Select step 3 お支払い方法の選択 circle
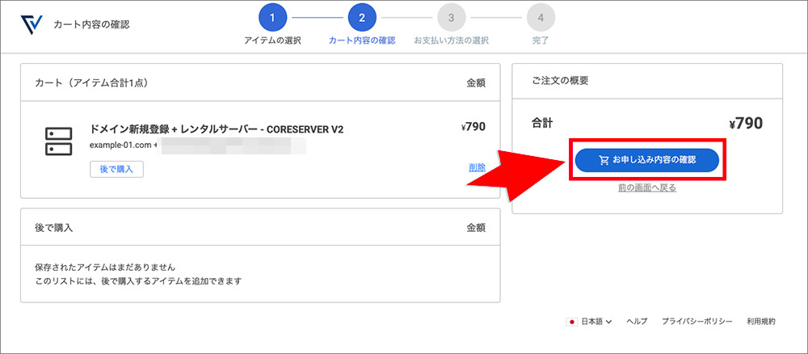808x354 pixels. point(451,18)
